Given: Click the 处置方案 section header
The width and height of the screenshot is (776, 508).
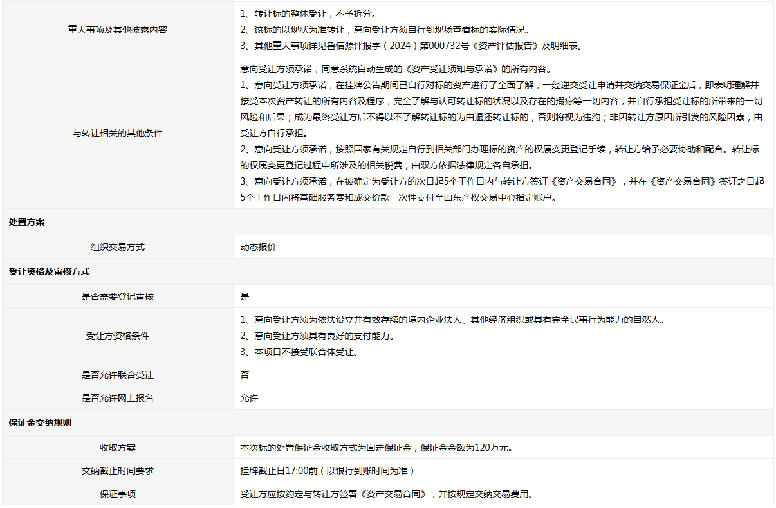Looking at the screenshot, I should 27,222.
